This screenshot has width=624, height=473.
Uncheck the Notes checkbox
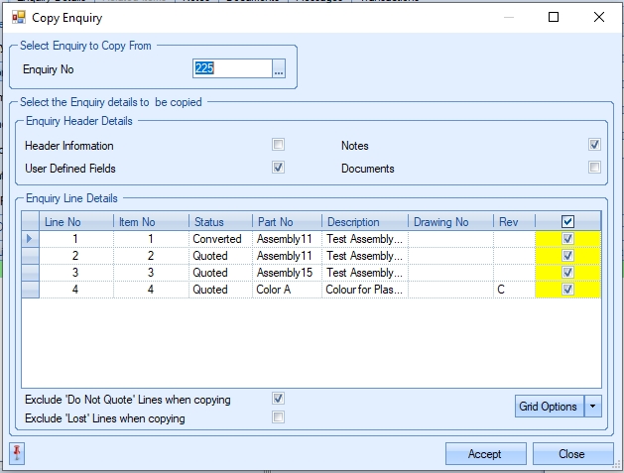594,145
